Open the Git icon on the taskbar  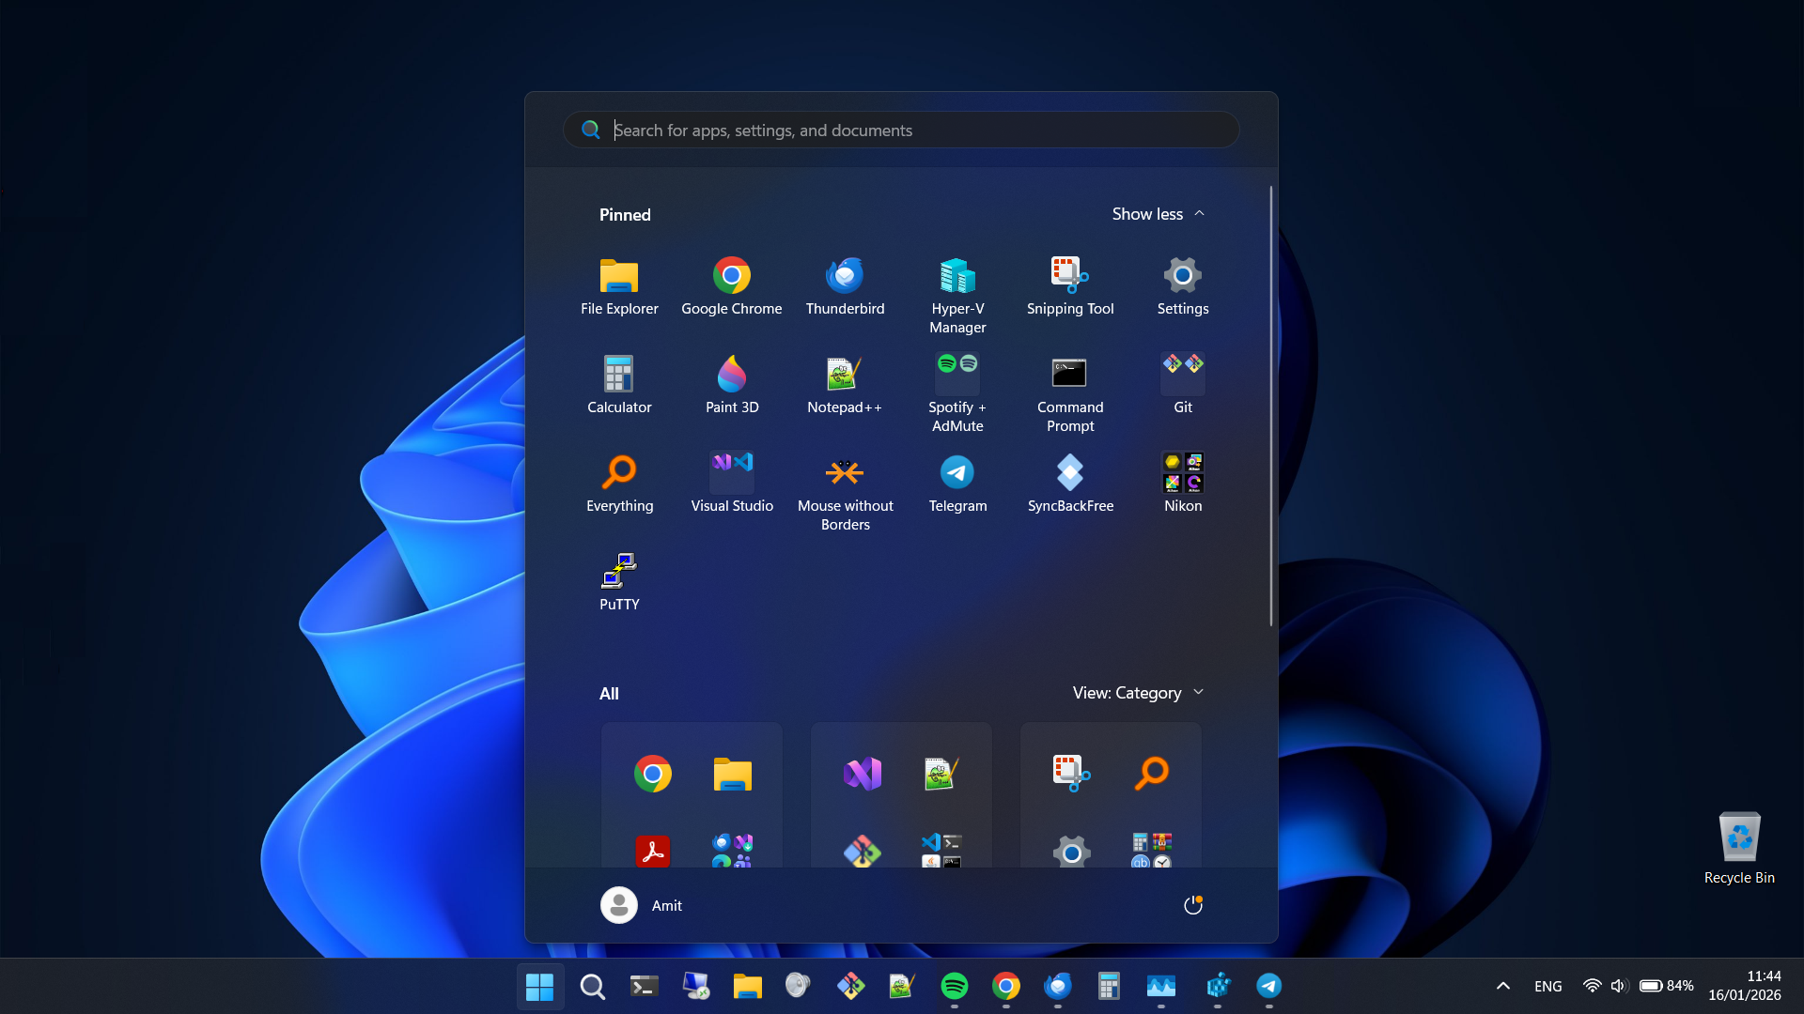(x=850, y=986)
